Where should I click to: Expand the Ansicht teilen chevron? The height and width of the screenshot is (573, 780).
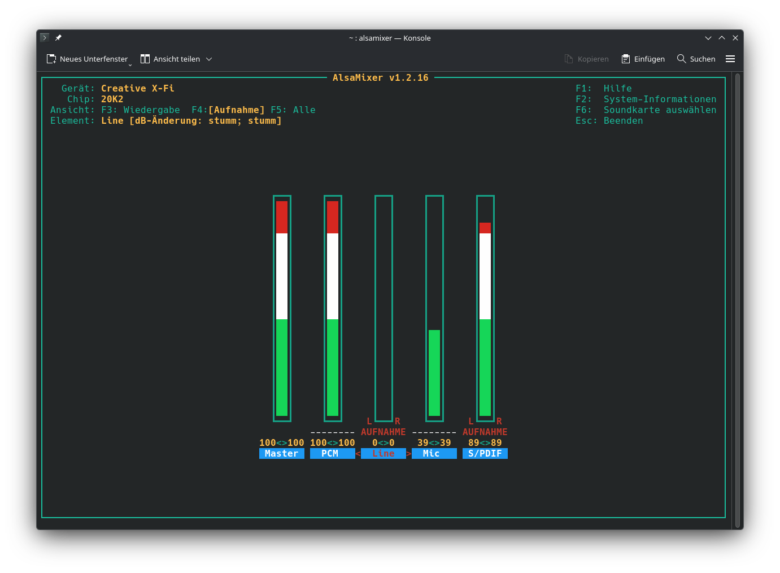point(209,59)
